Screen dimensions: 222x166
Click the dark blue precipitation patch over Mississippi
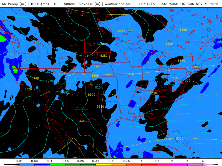point(132,104)
